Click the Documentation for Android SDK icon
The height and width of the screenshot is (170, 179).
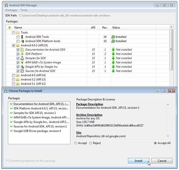(x=22, y=50)
